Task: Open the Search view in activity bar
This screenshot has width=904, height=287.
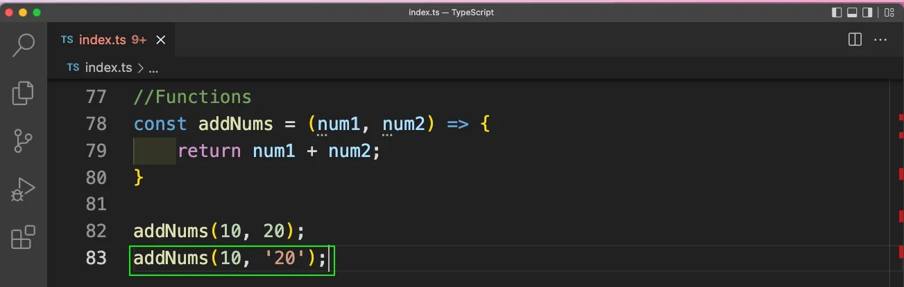Action: click(24, 45)
